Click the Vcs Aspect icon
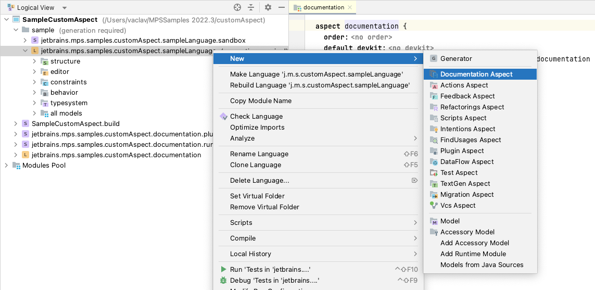 coord(434,206)
